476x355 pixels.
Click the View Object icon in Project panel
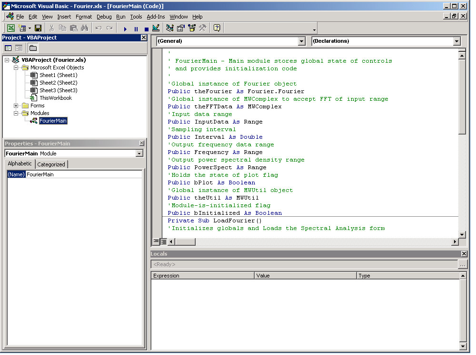[x=19, y=48]
